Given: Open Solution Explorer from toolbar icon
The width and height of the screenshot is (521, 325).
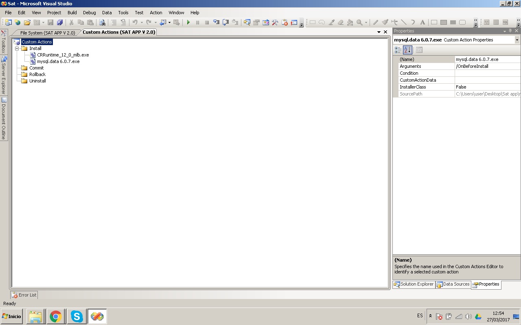Looking at the screenshot, I should (247, 22).
